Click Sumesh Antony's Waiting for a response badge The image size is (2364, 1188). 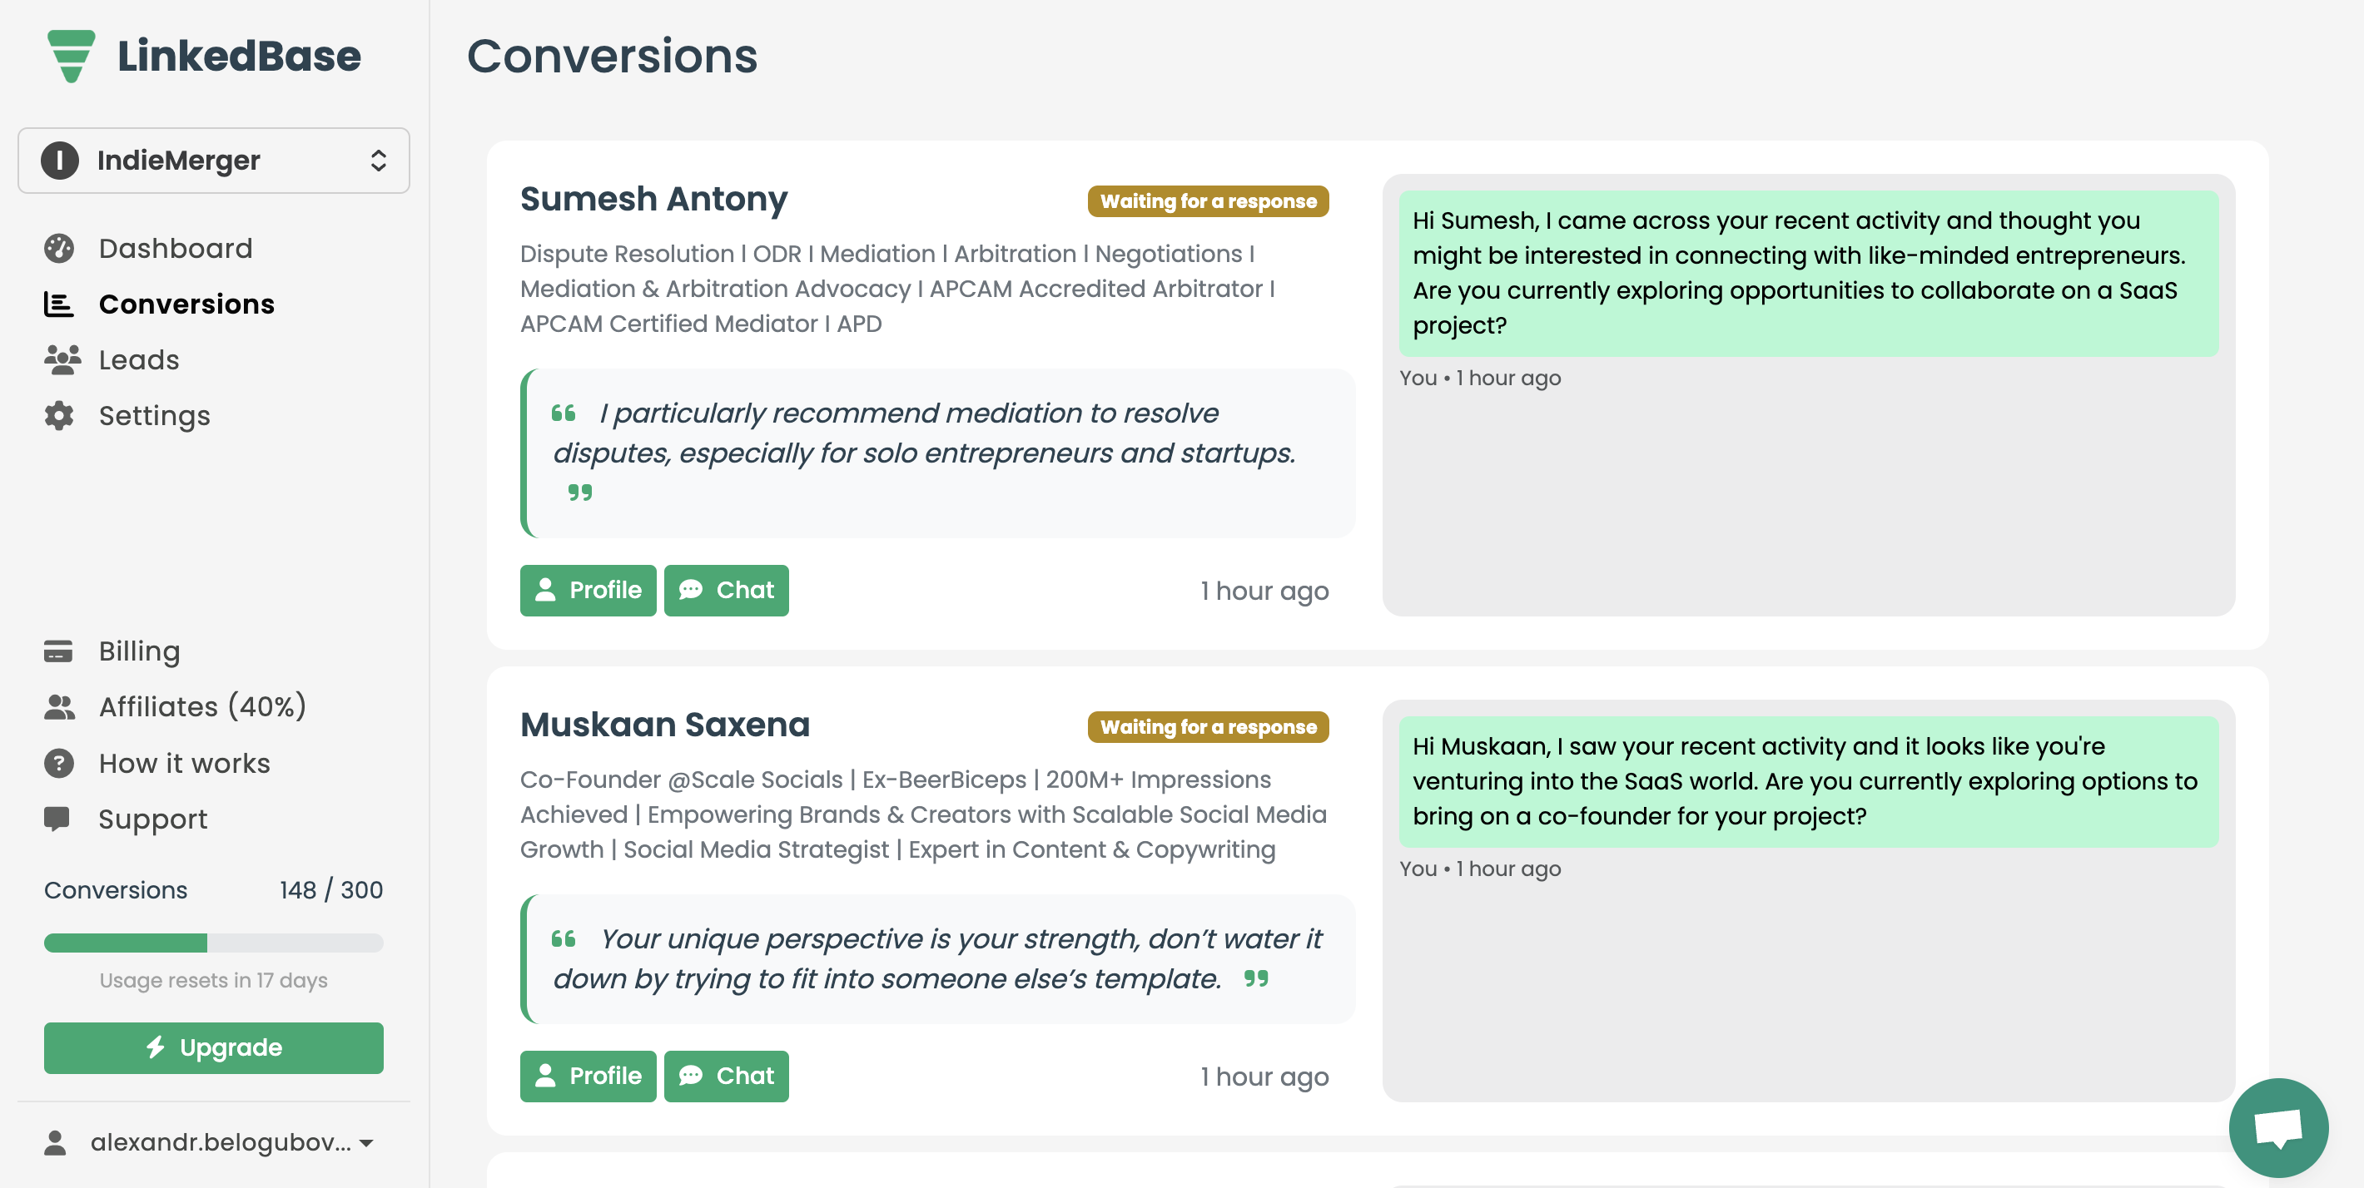(1207, 200)
